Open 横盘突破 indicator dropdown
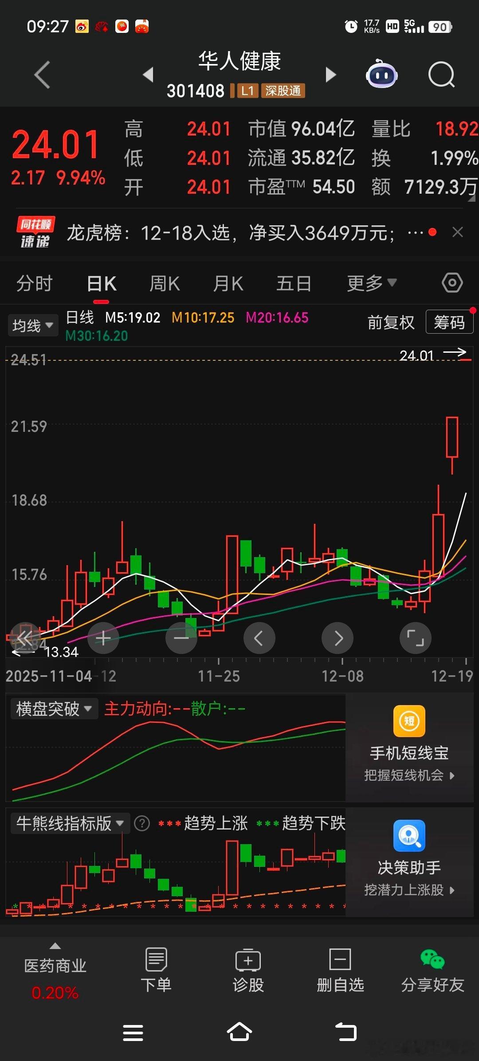The height and width of the screenshot is (1061, 479). click(54, 709)
